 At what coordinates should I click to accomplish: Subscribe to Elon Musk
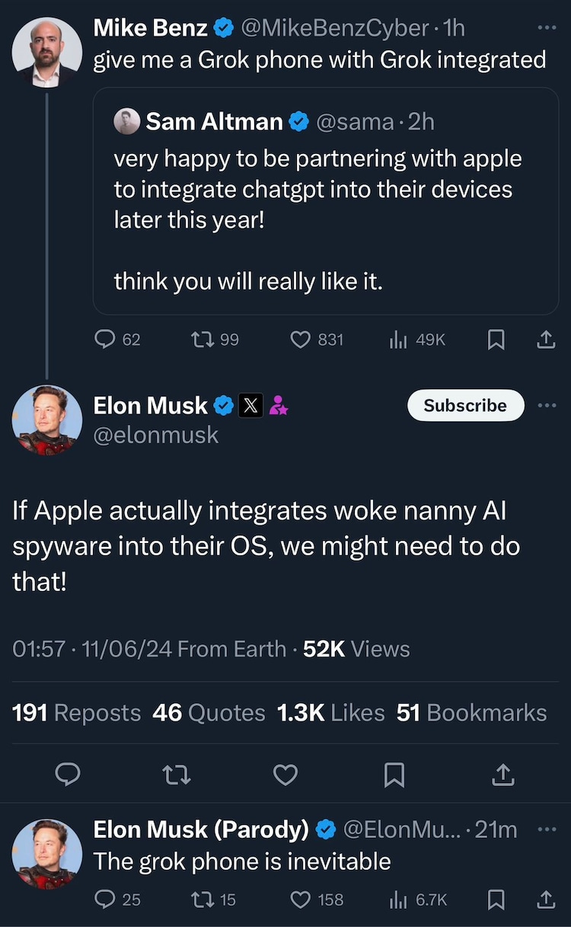tap(465, 405)
